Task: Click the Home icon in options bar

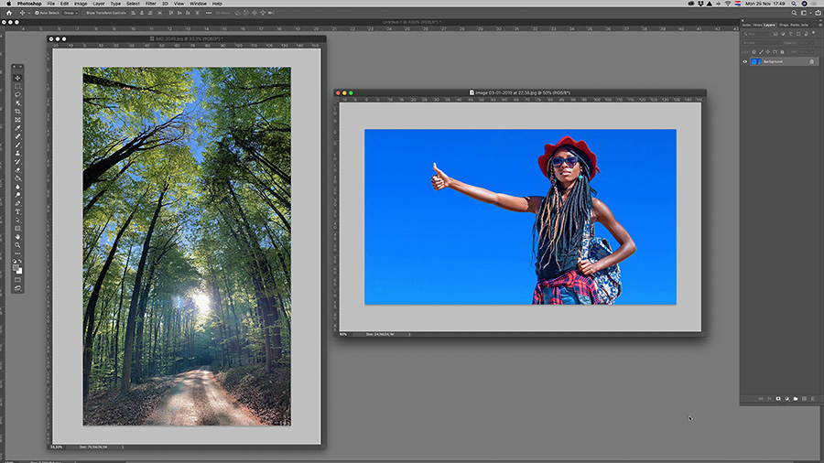Action: (9, 13)
